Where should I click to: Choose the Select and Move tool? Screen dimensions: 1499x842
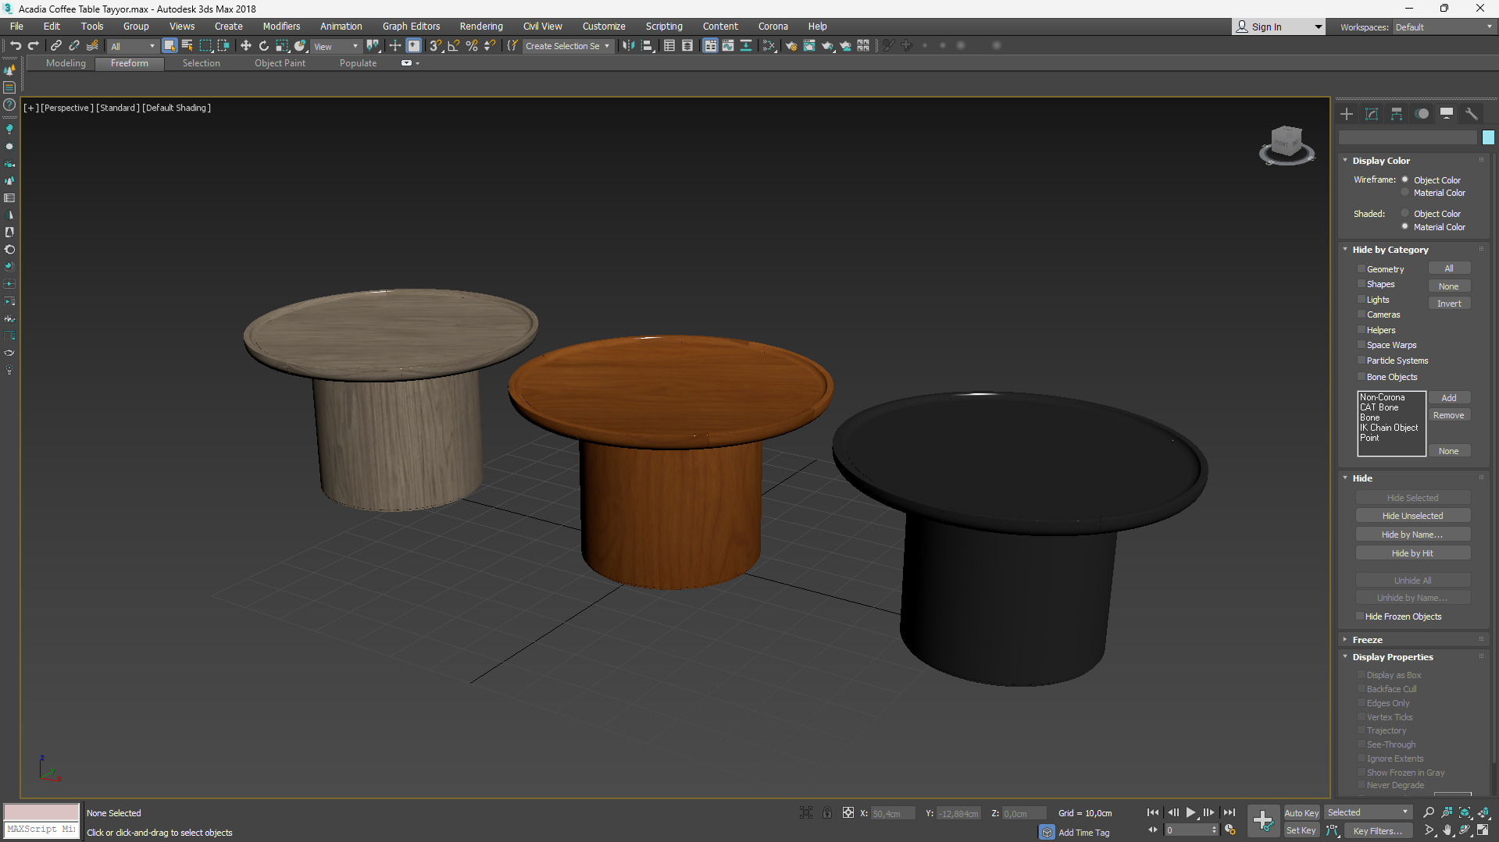click(x=245, y=46)
